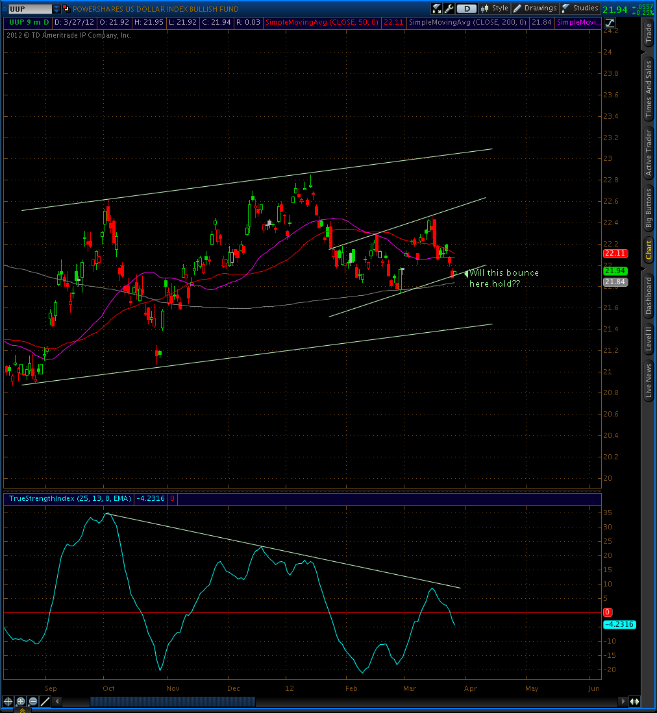657x713 pixels.
Task: Open the Style menu
Action: [495, 8]
